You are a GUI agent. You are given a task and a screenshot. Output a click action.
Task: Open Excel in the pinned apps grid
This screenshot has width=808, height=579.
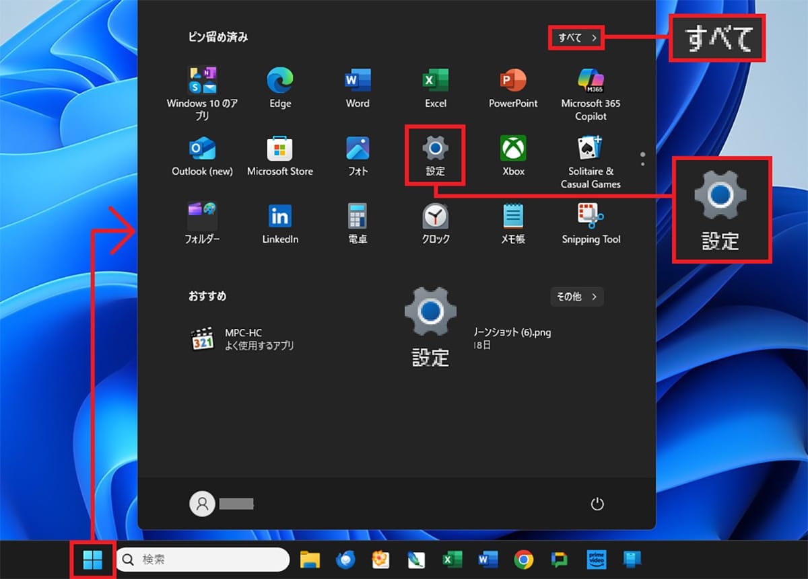pyautogui.click(x=436, y=88)
